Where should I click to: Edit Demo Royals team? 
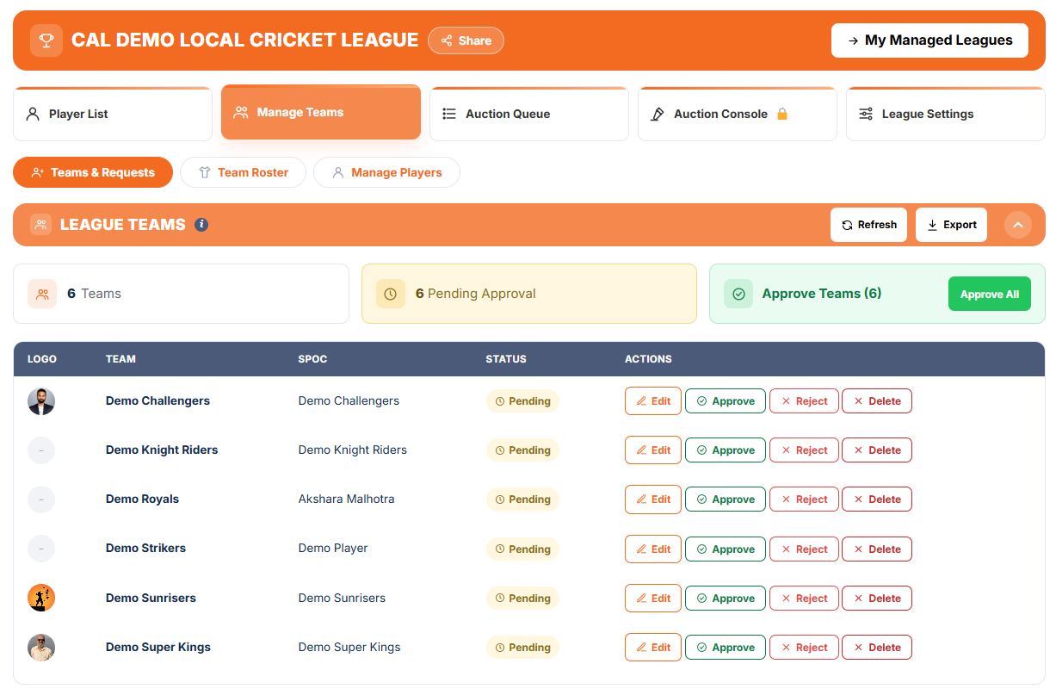tap(653, 500)
